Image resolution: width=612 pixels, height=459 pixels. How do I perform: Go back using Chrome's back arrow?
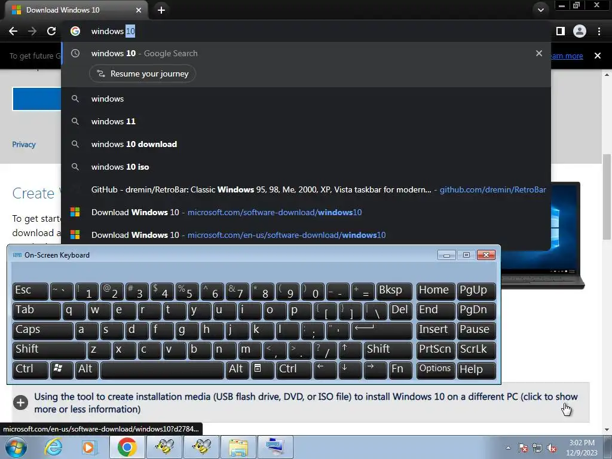(x=13, y=31)
